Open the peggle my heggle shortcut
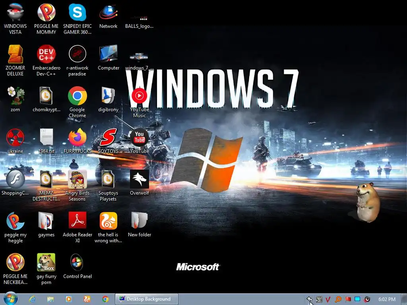Image resolution: width=407 pixels, height=305 pixels. (16, 228)
